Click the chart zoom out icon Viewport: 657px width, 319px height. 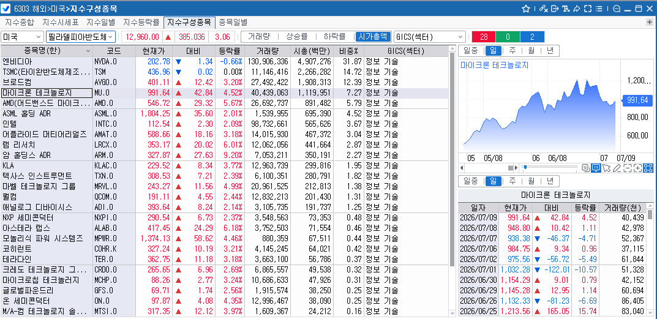[x=627, y=168]
